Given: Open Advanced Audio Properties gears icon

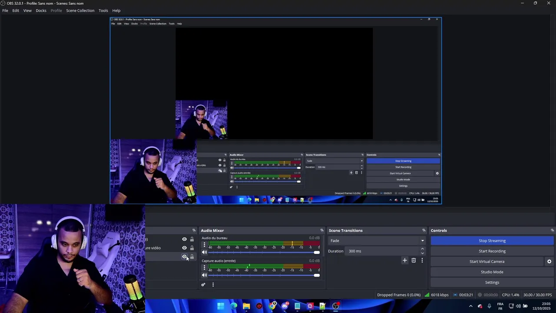Looking at the screenshot, I should pos(203,285).
